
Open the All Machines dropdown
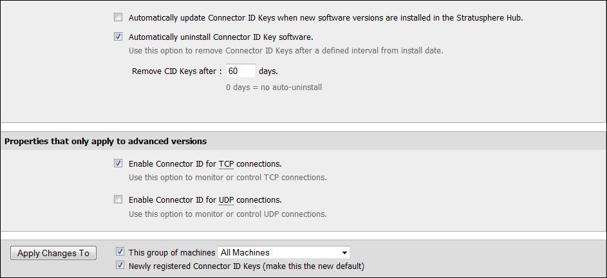click(284, 253)
